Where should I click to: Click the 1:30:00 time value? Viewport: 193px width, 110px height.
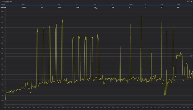pyautogui.click(x=24, y=7)
